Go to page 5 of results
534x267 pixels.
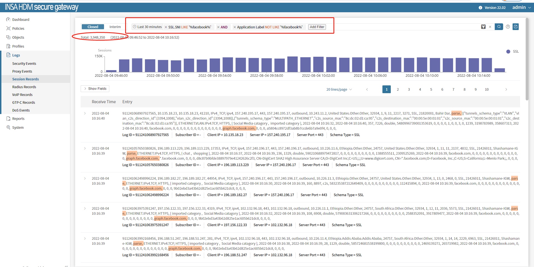(x=431, y=90)
